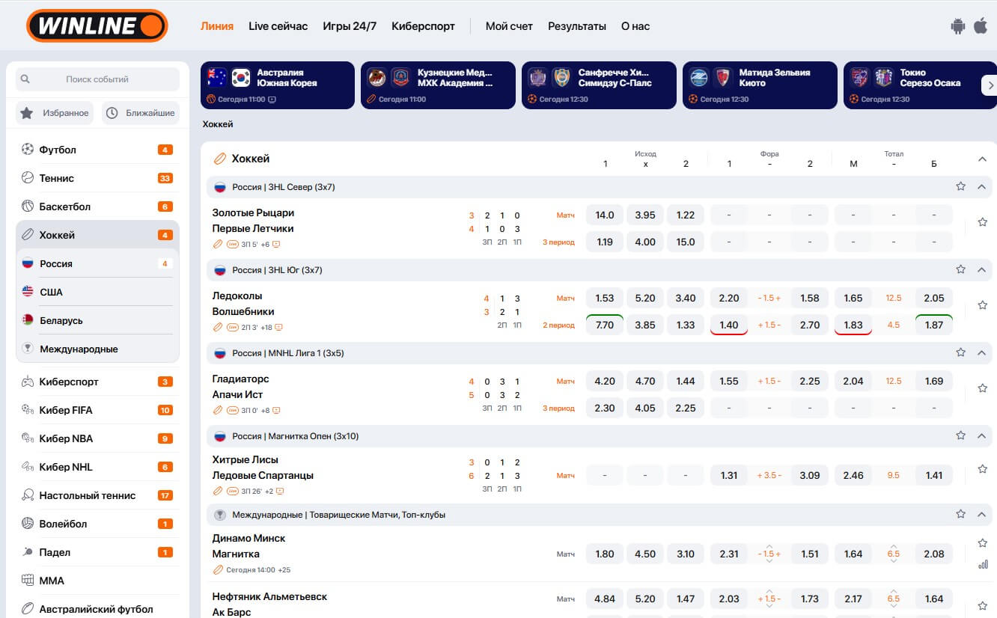Click the Кибер NBA icon in sidebar

(28, 438)
